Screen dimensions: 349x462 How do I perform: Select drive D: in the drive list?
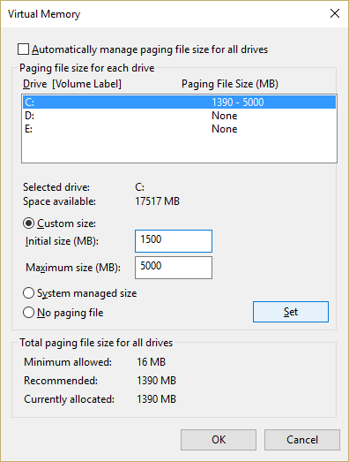(x=179, y=116)
